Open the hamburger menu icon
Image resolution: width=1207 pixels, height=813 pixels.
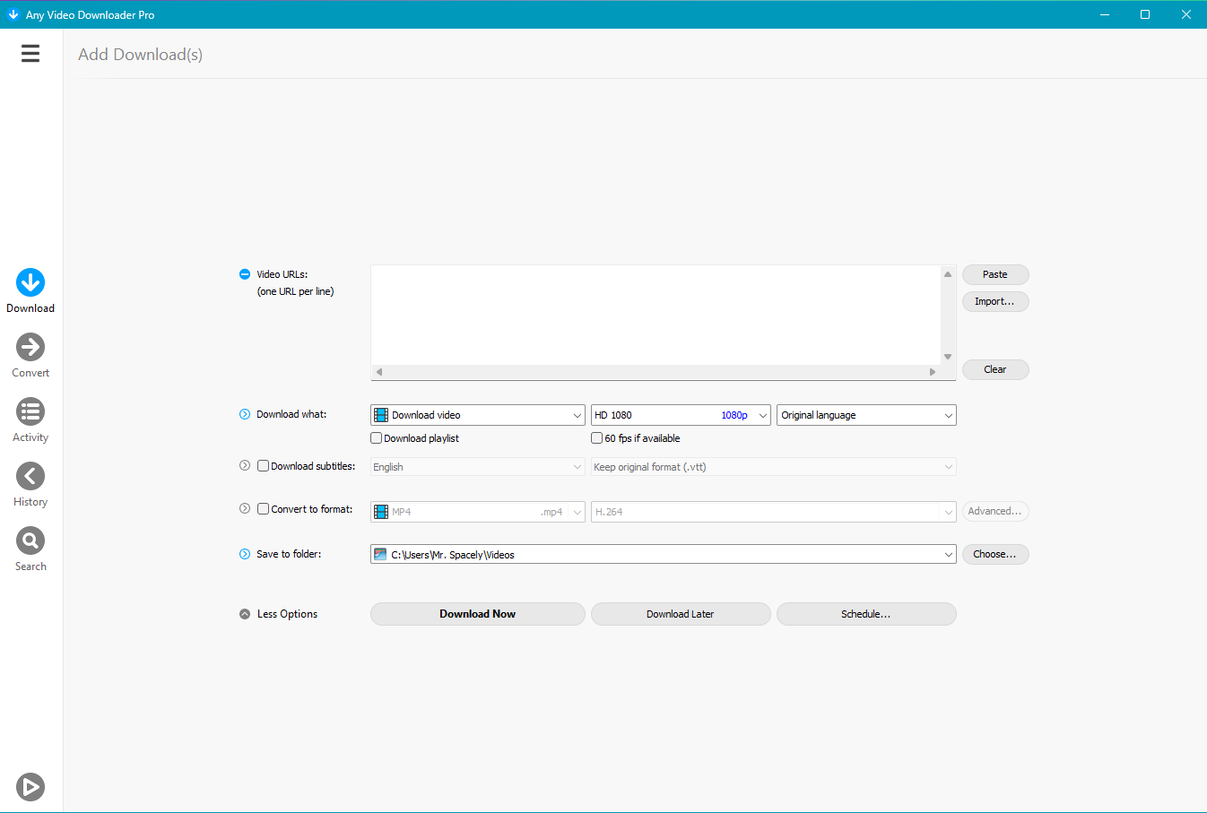pos(30,54)
